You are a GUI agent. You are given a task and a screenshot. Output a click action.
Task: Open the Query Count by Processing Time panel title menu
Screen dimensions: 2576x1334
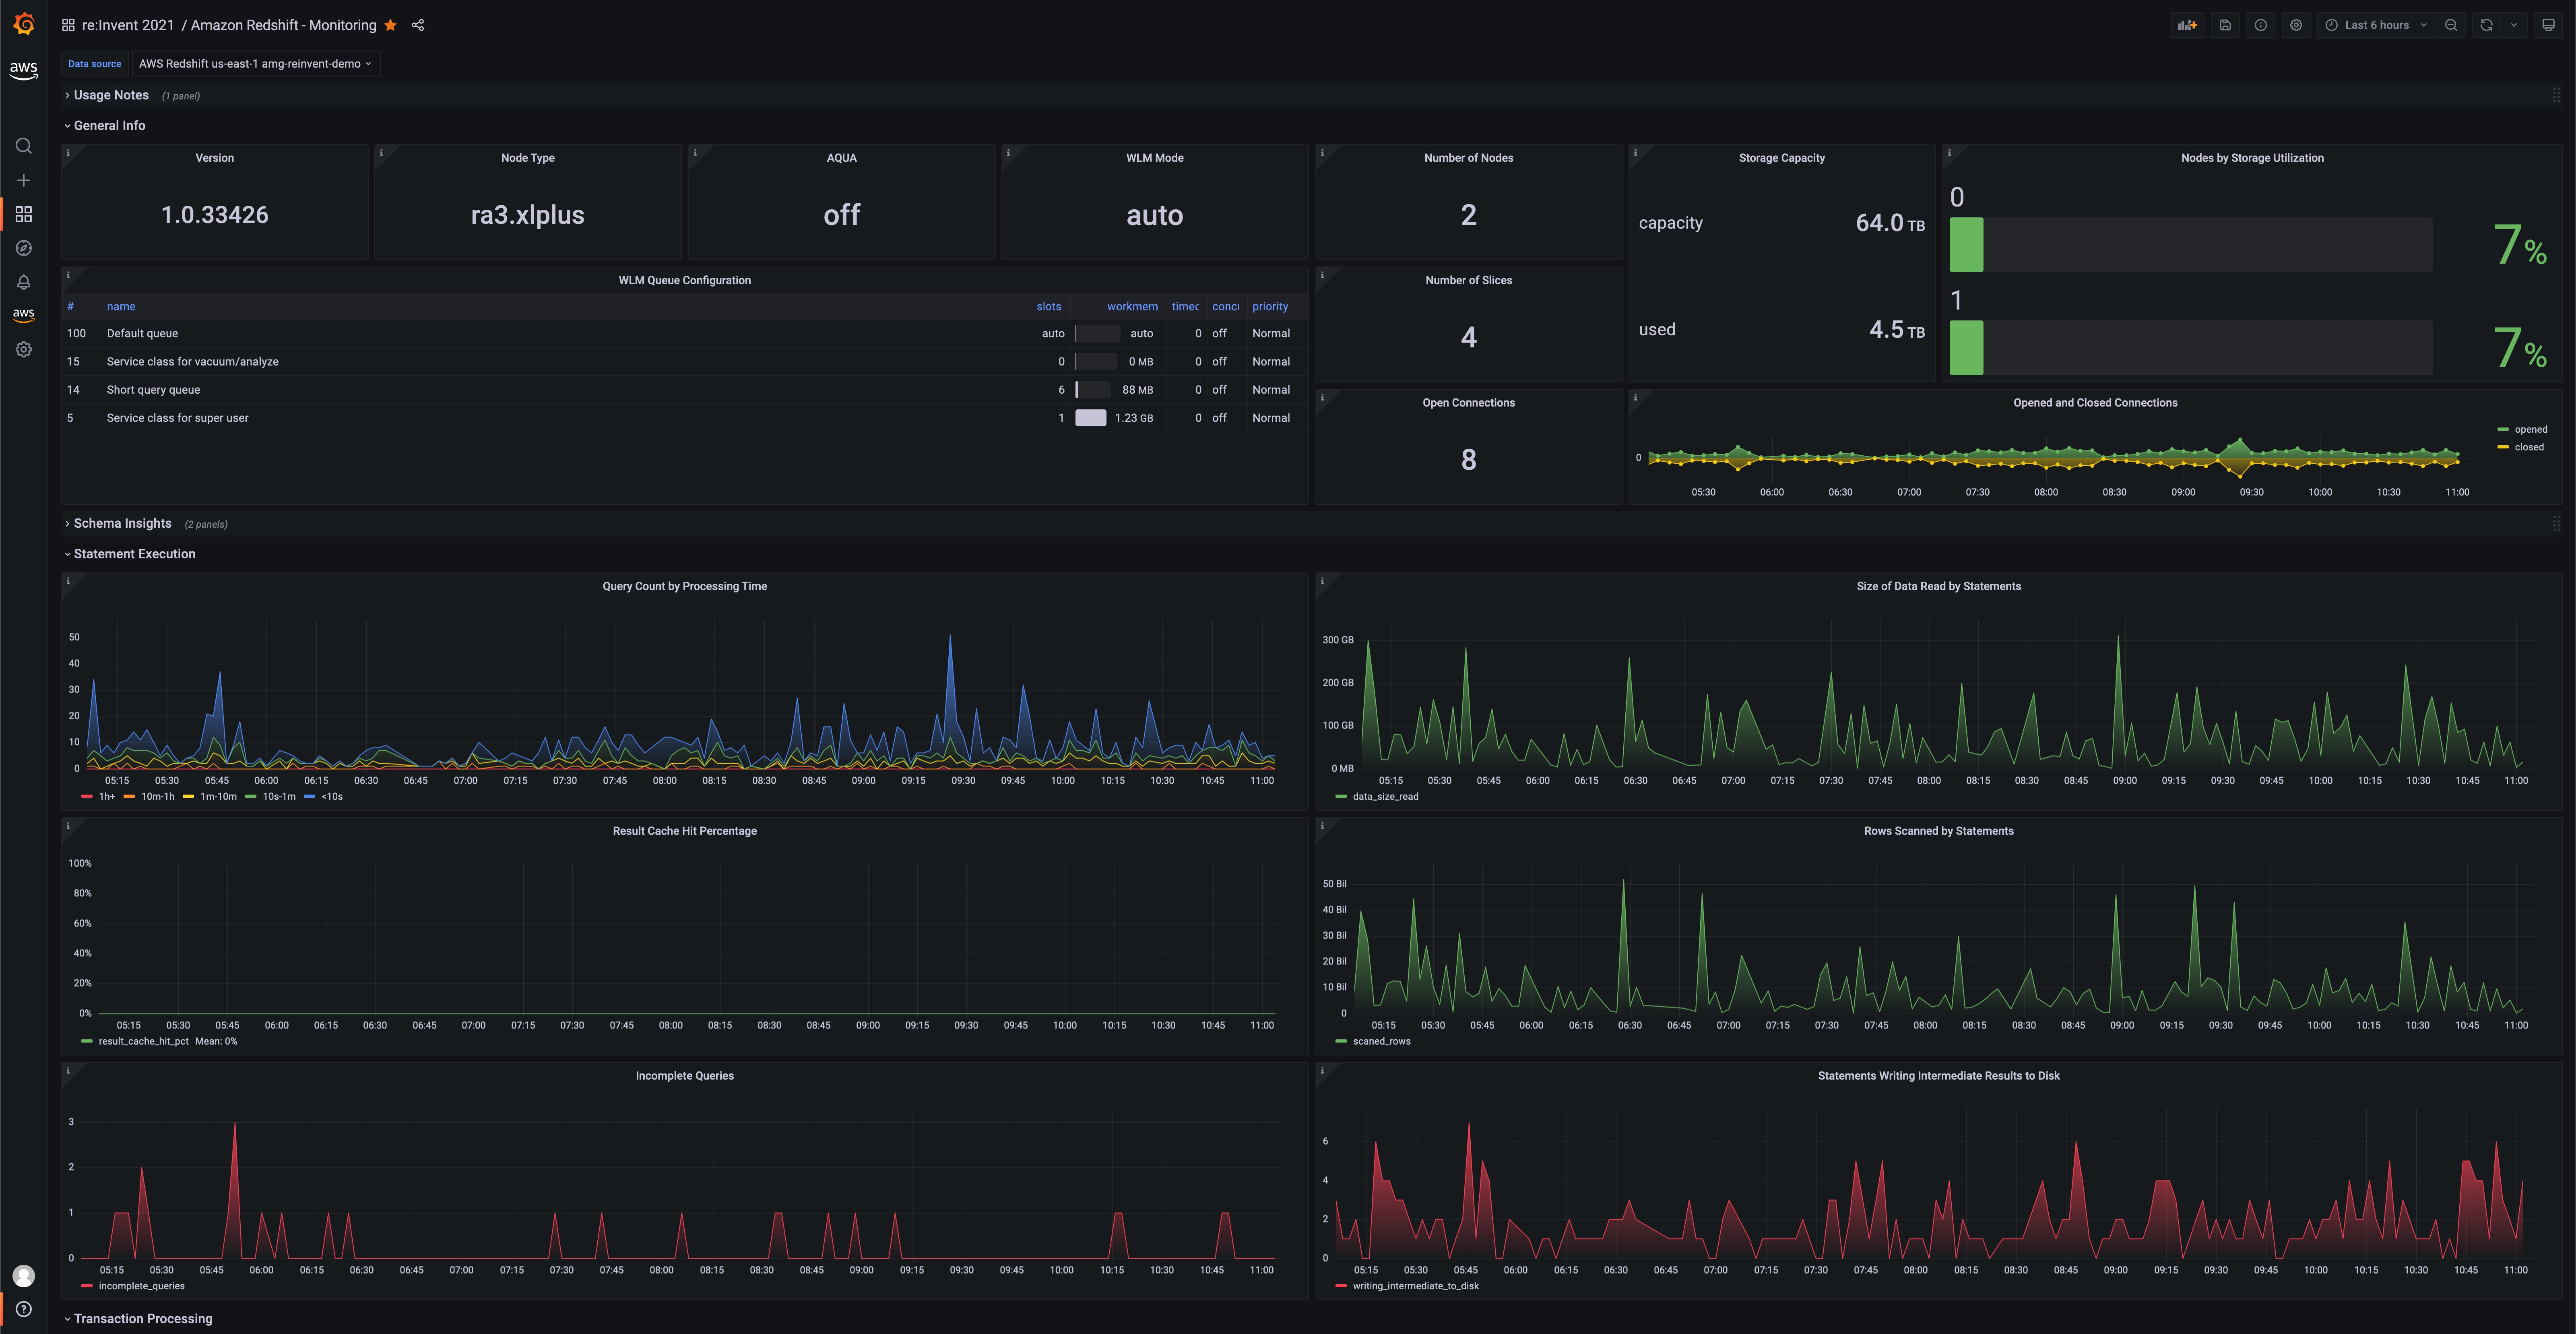pyautogui.click(x=685, y=587)
